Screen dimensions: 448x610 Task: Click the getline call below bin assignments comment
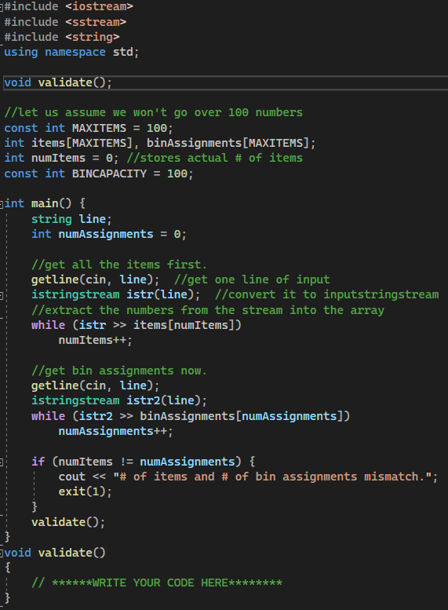[95, 385]
